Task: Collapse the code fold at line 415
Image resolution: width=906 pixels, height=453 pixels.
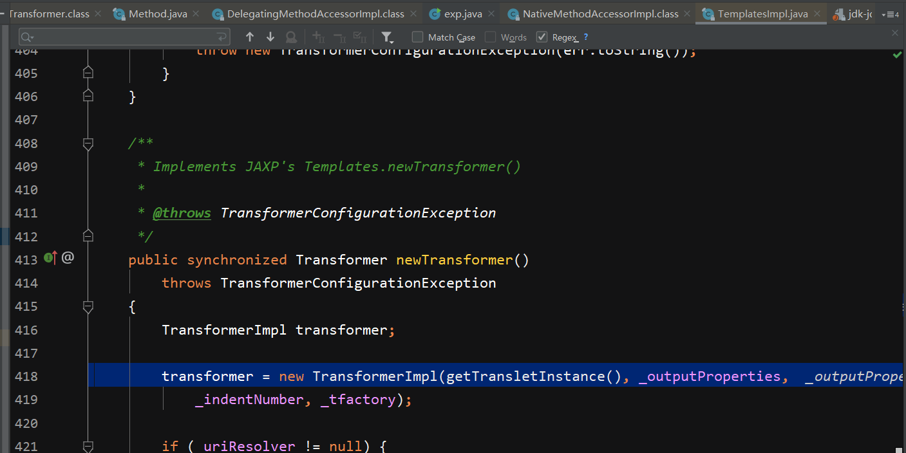Action: (x=88, y=307)
